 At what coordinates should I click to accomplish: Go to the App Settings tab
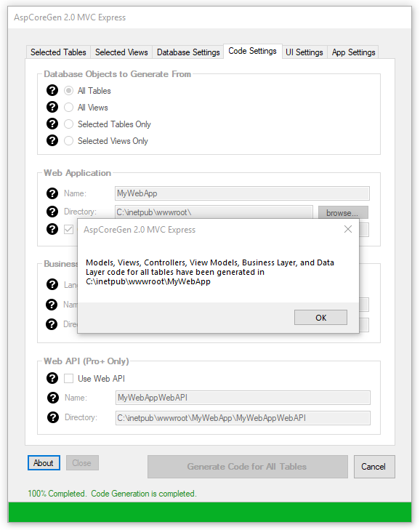pyautogui.click(x=353, y=52)
